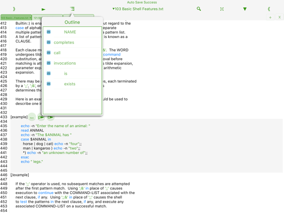Open the search magnifier icon

(199, 9)
